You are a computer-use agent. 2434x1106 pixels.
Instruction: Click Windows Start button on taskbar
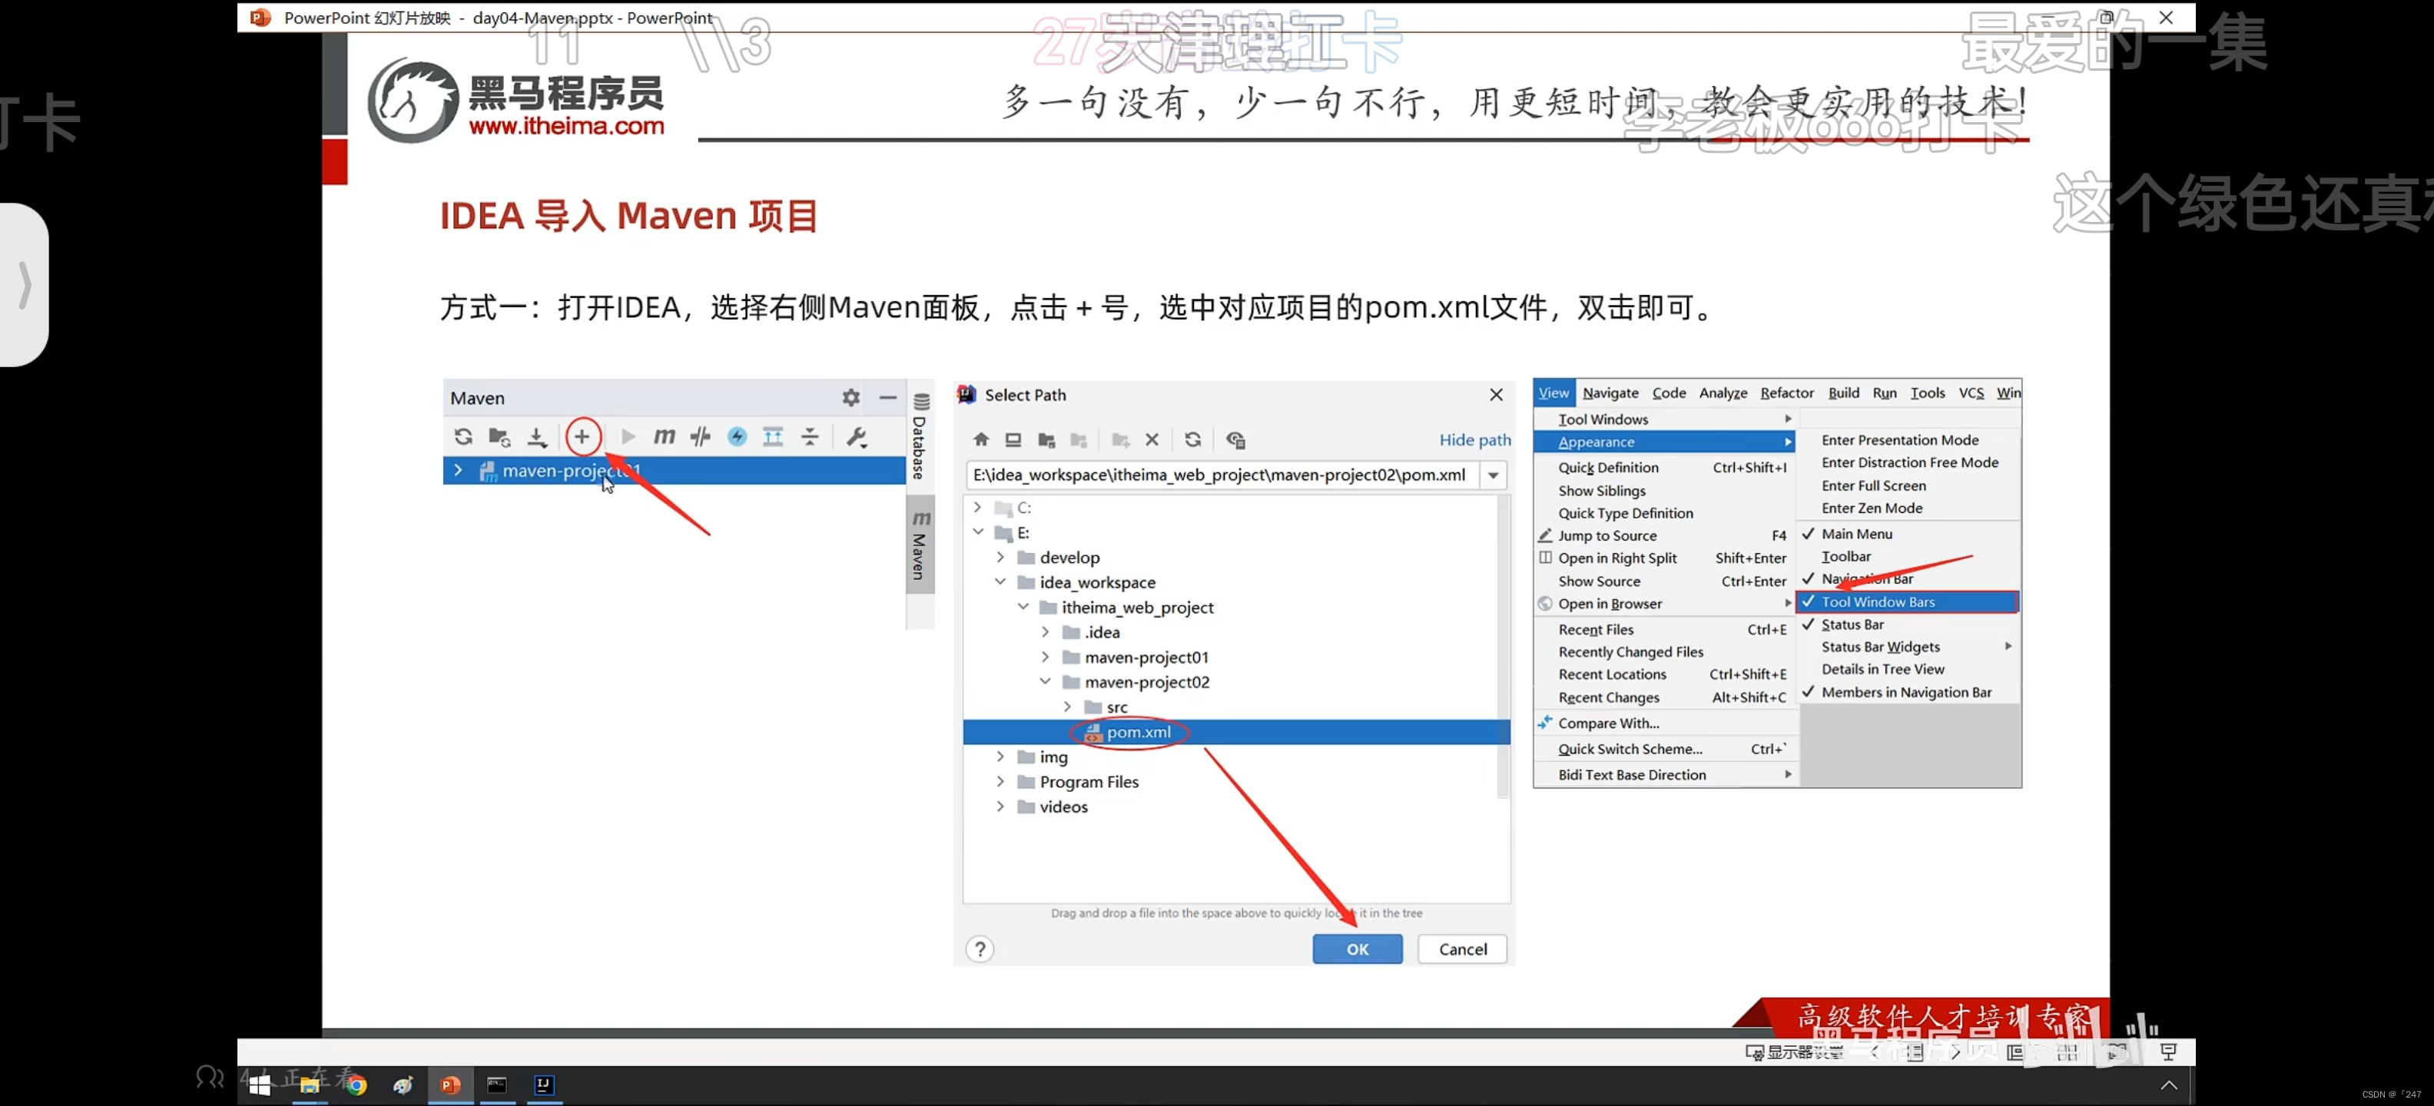pyautogui.click(x=260, y=1085)
